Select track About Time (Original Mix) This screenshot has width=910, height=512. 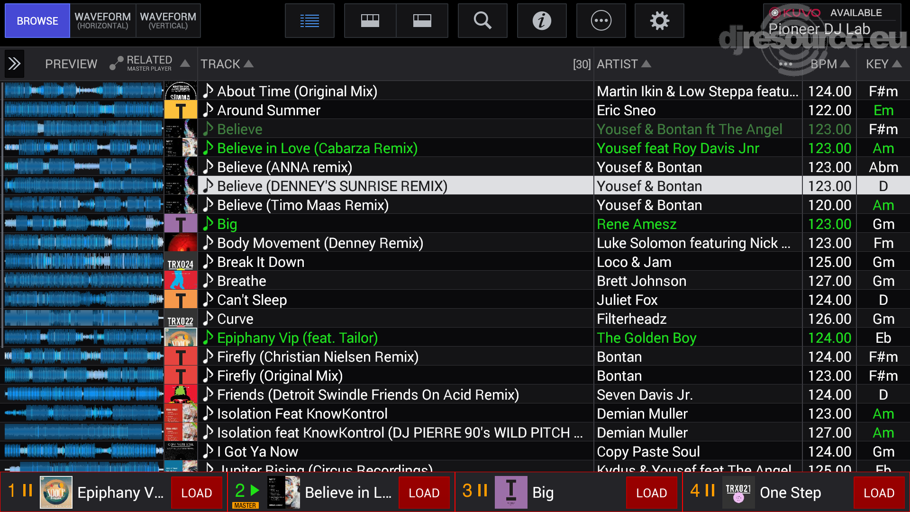[x=297, y=91]
